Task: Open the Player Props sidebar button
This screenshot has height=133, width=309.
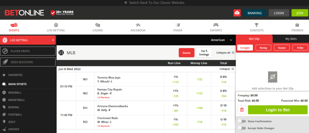Action: pos(28,51)
